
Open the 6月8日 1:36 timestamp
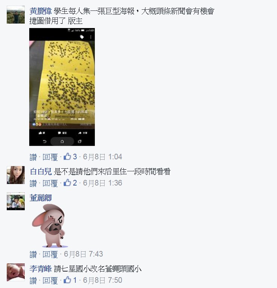point(103,183)
